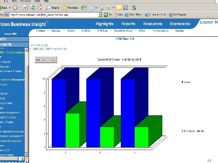218x163 pixels.
Task: Click the browser toolbar printer icon
Action: 101,8
